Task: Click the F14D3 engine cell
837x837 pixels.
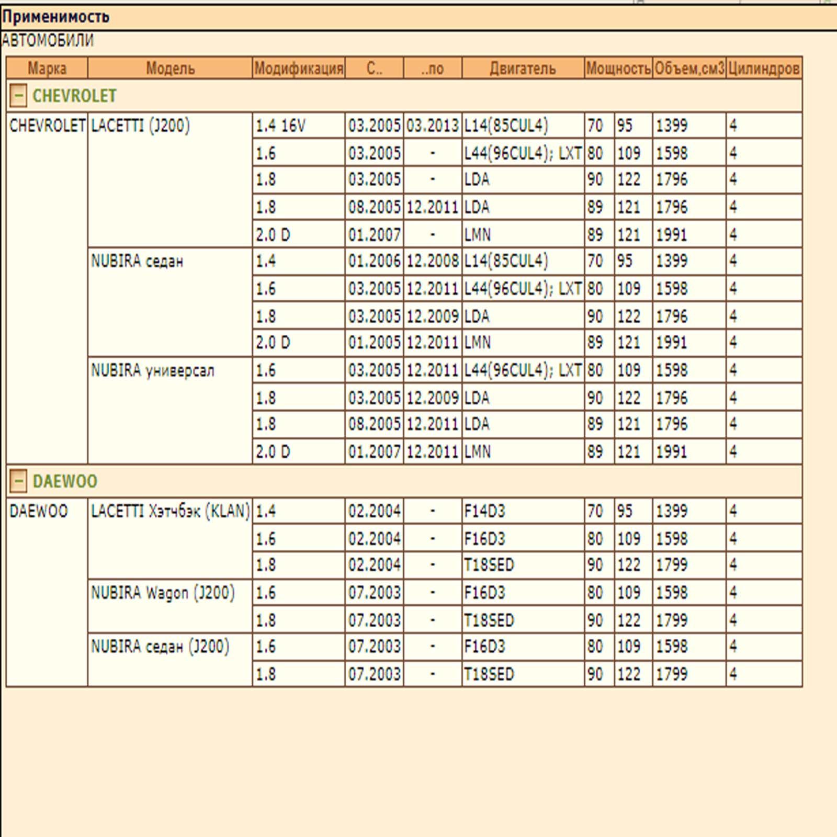Action: tap(523, 511)
